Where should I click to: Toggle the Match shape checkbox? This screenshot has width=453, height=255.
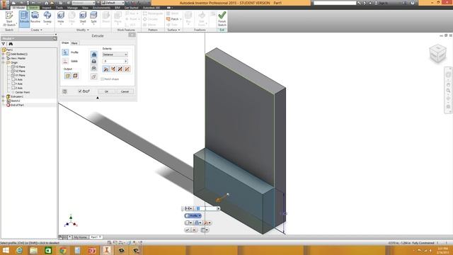102,79
